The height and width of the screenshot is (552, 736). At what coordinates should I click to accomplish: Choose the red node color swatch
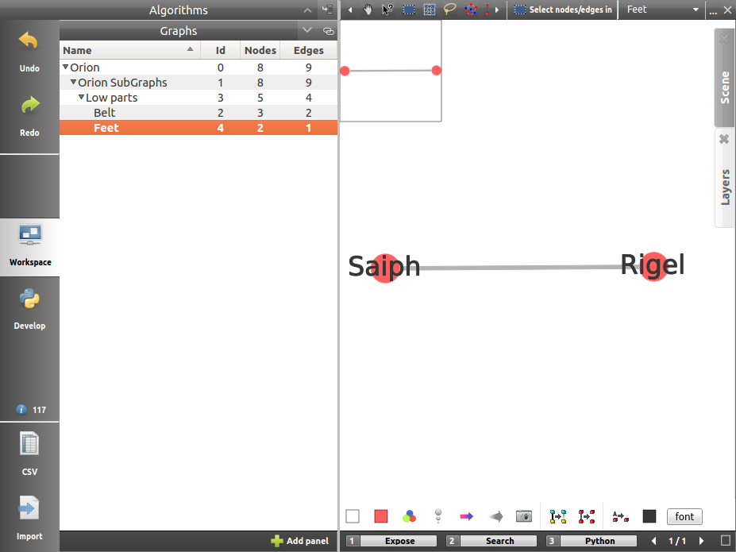pyautogui.click(x=381, y=516)
